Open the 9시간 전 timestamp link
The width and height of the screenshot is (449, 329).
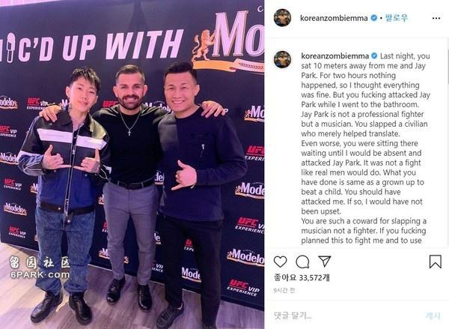[284, 290]
